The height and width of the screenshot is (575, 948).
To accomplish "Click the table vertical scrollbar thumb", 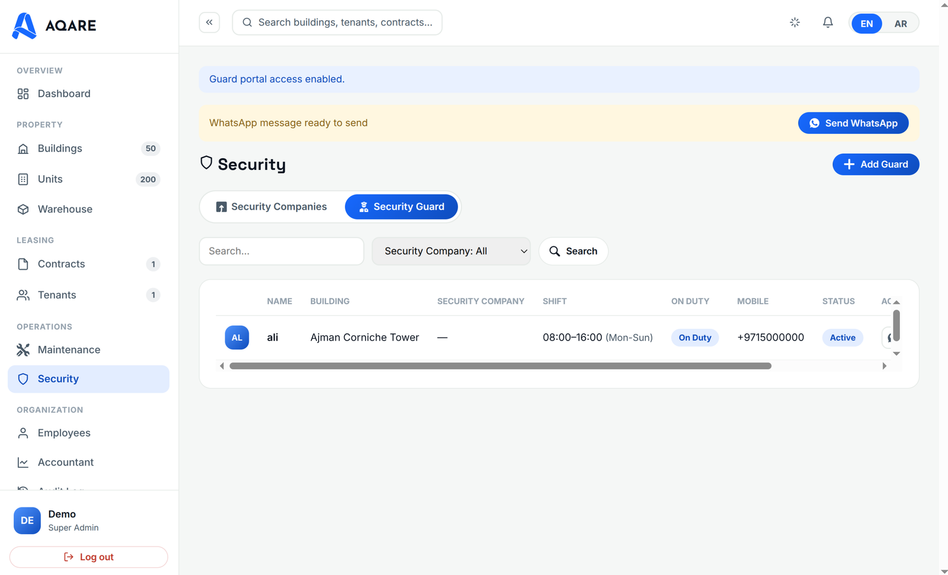I will tap(896, 326).
